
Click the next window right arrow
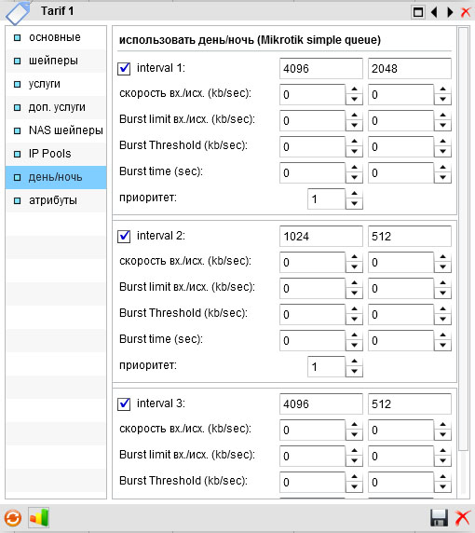click(x=450, y=12)
